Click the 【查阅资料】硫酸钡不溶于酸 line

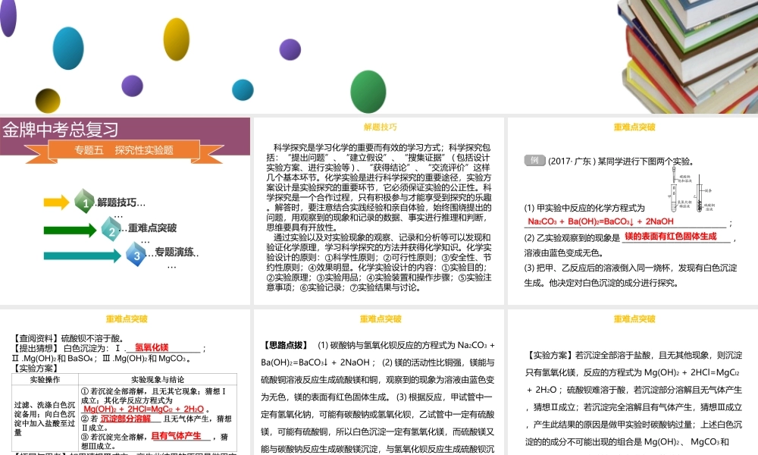(x=70, y=338)
